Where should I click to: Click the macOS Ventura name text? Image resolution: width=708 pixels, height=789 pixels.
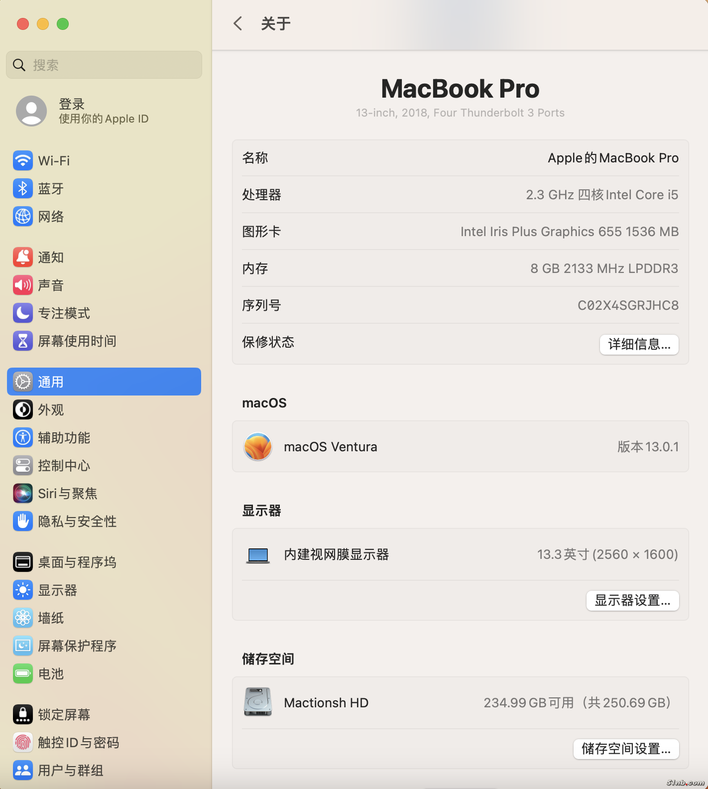(331, 447)
